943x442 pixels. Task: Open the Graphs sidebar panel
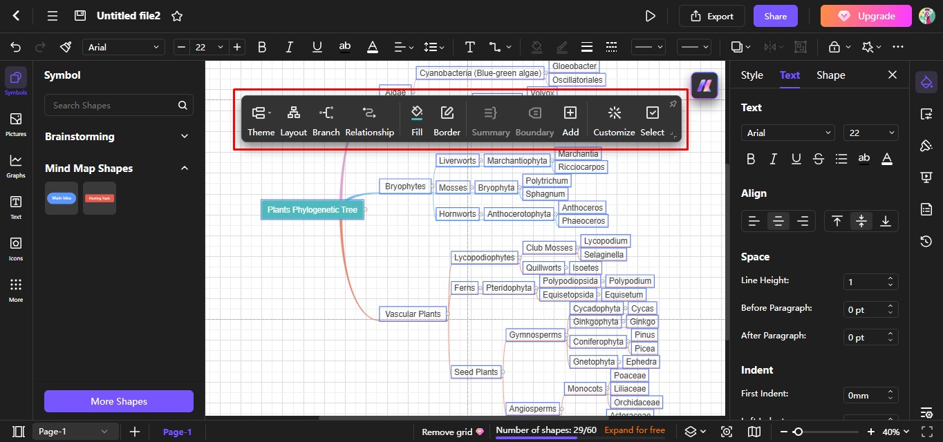tap(16, 166)
